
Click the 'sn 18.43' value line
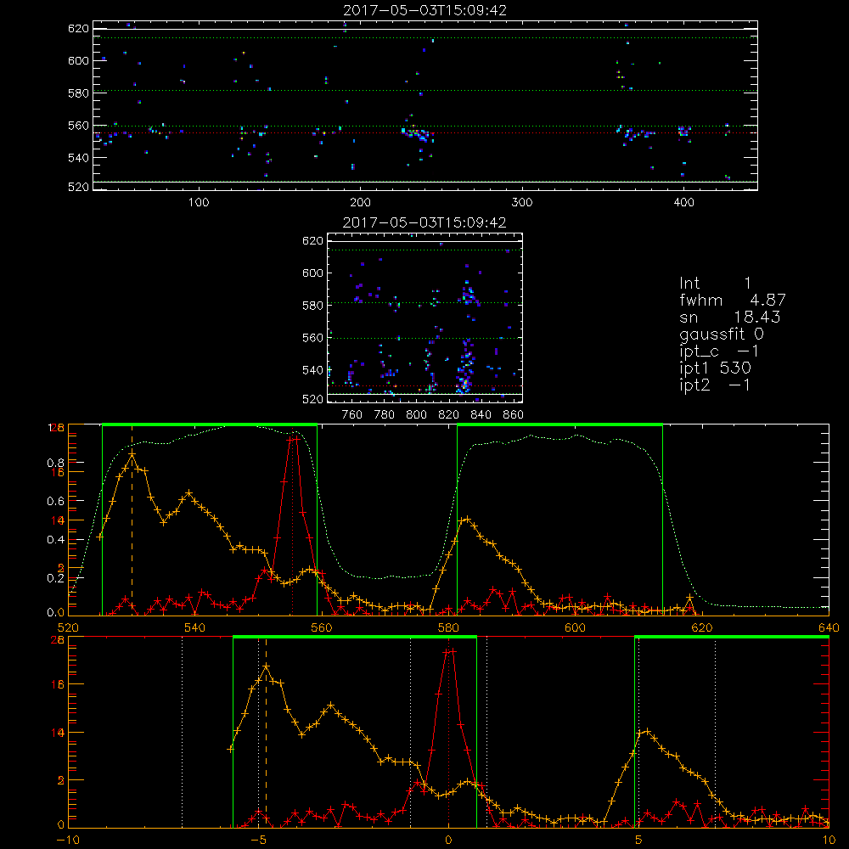tap(730, 317)
